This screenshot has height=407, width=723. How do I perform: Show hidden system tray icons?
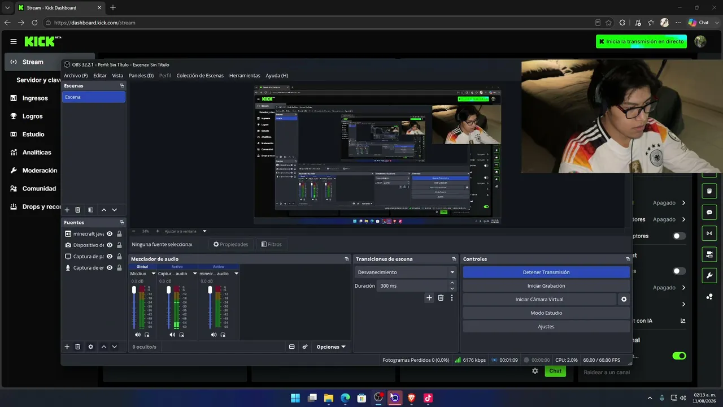pos(650,398)
